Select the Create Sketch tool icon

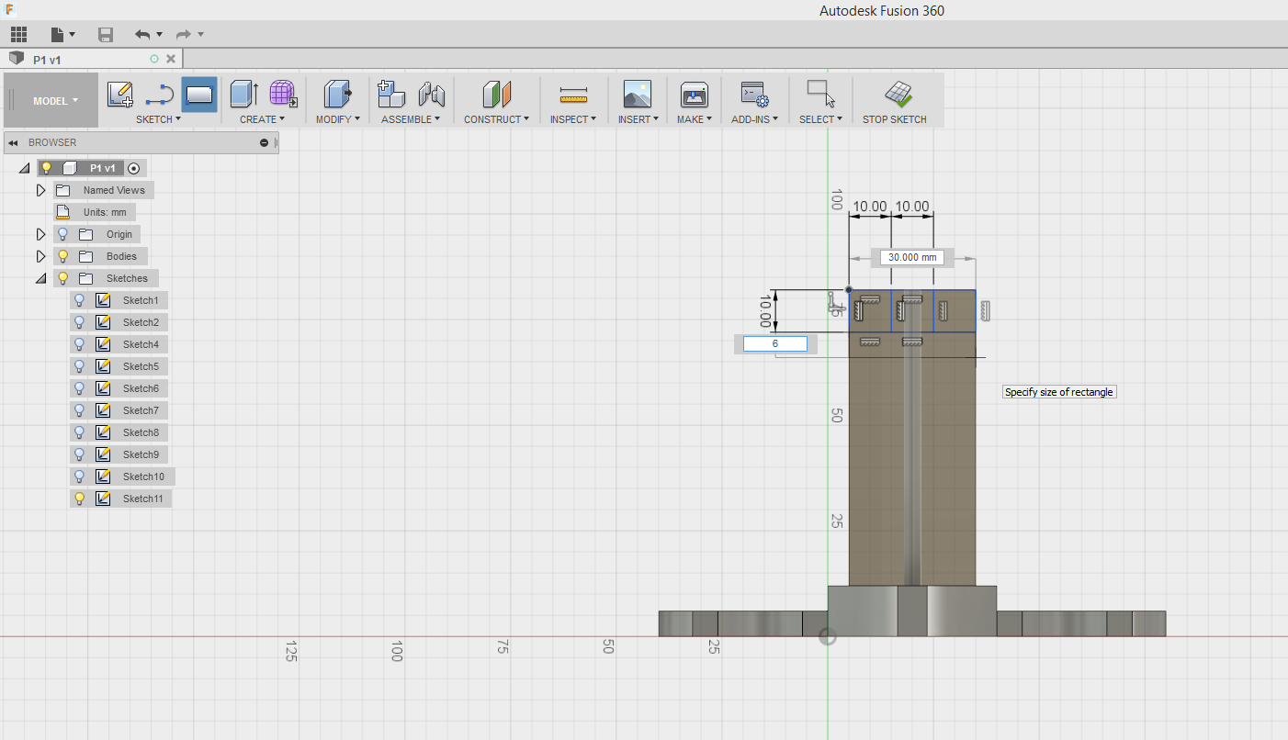[x=120, y=94]
